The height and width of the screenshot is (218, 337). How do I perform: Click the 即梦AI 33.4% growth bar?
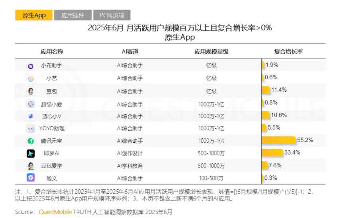272,153
